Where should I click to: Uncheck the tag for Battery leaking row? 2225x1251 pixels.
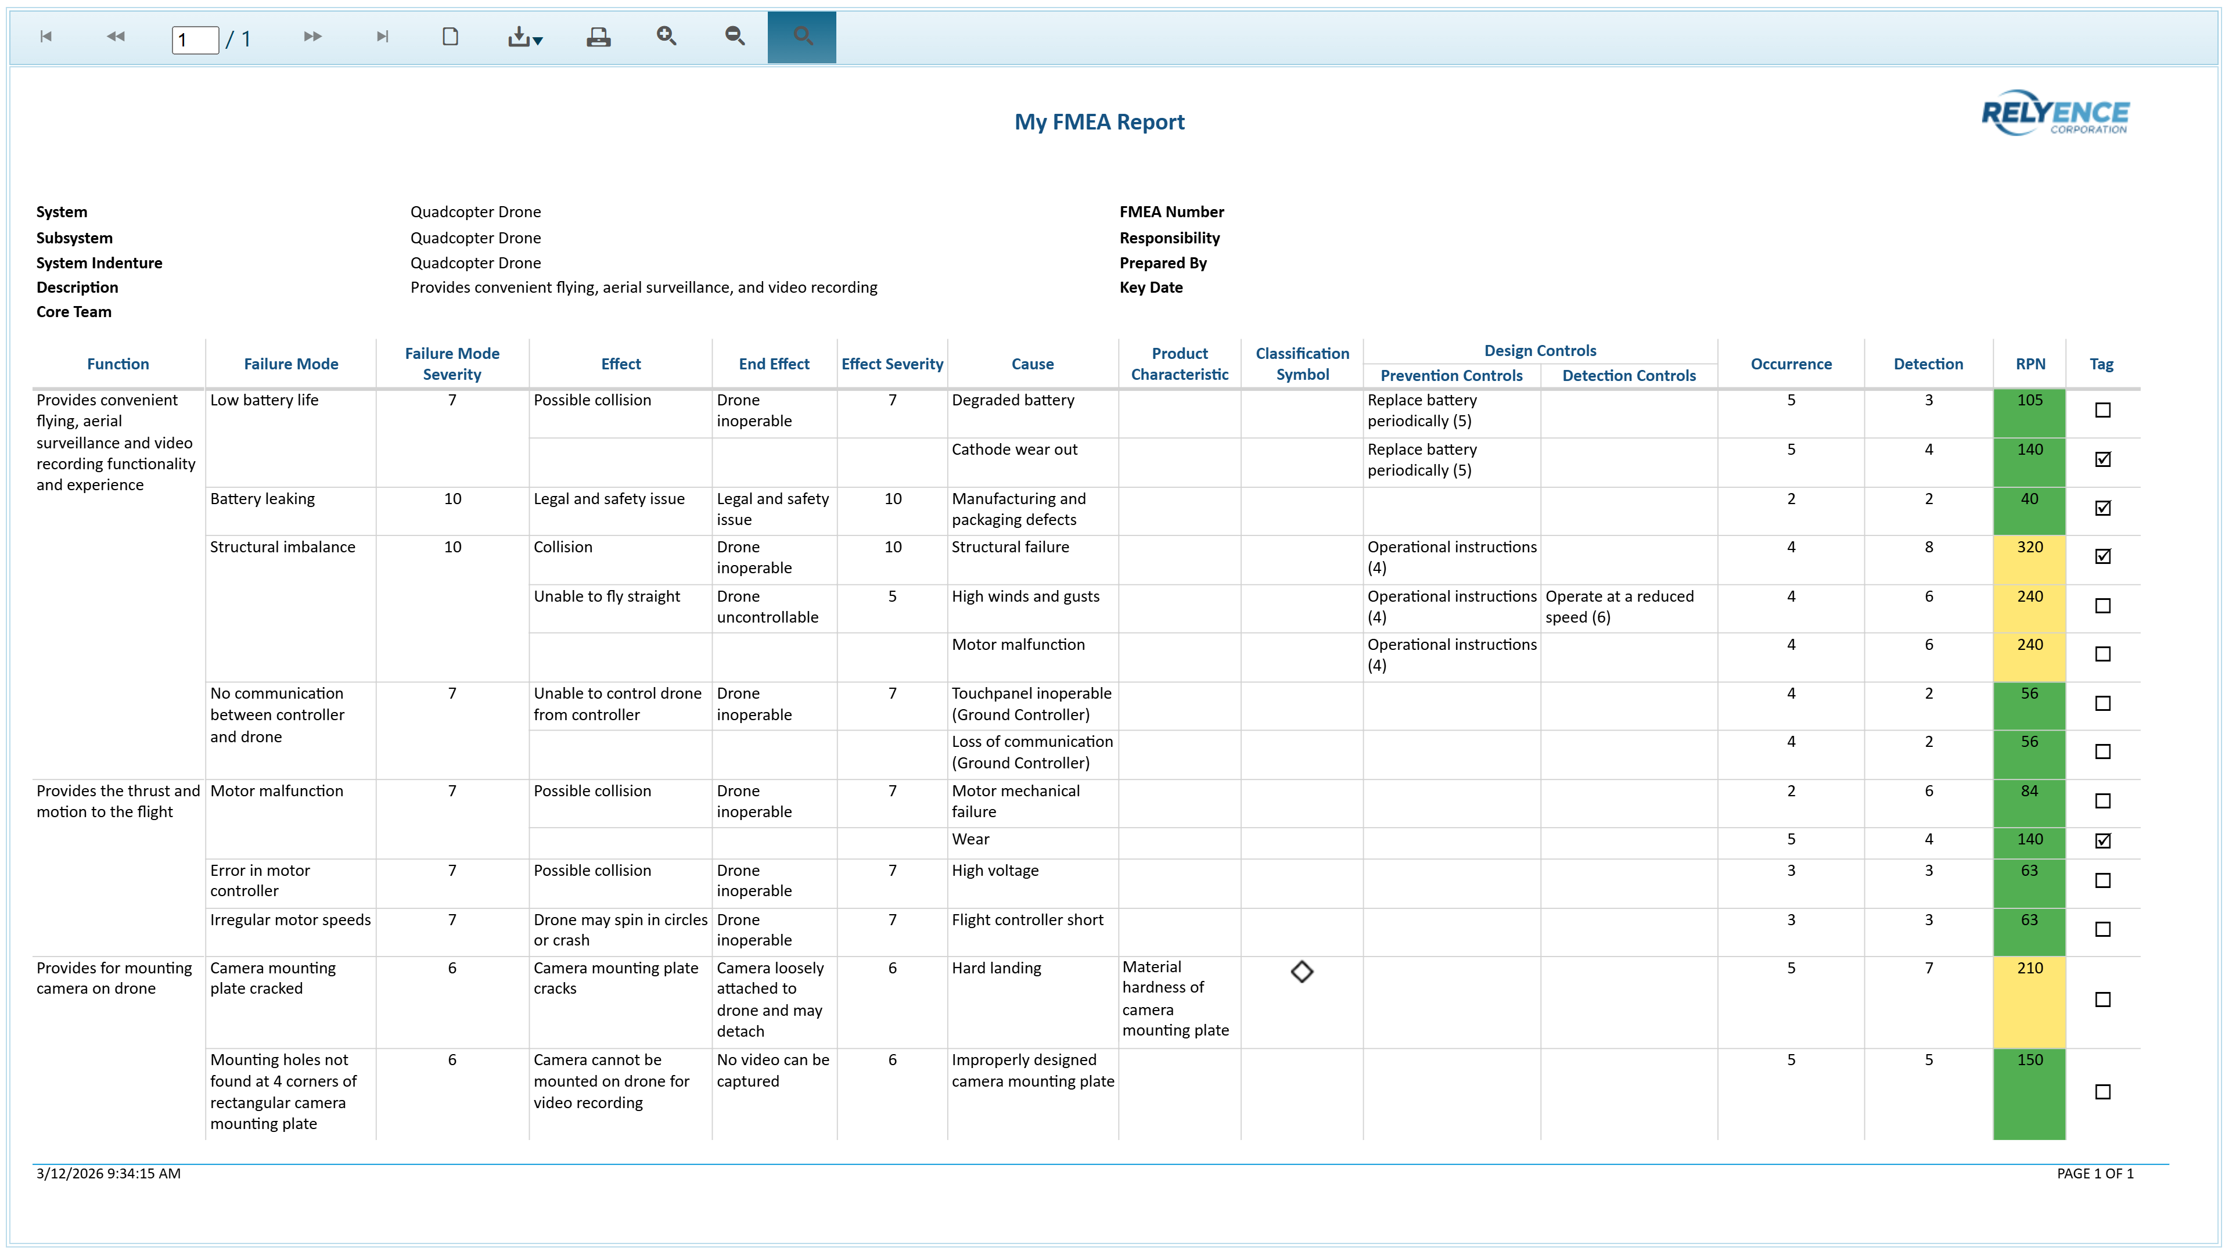point(2103,508)
